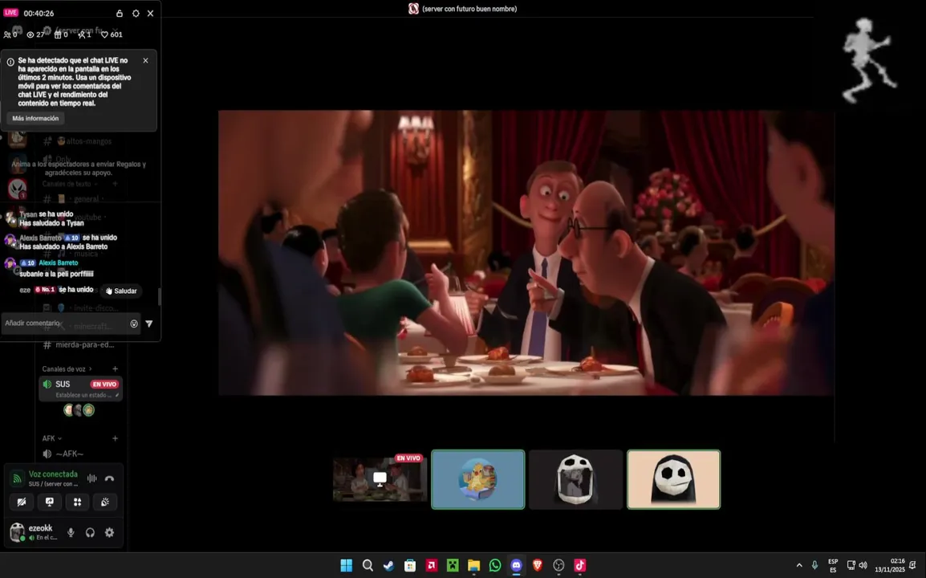The width and height of the screenshot is (926, 578).
Task: Open Microsoft Store from taskbar
Action: point(410,566)
